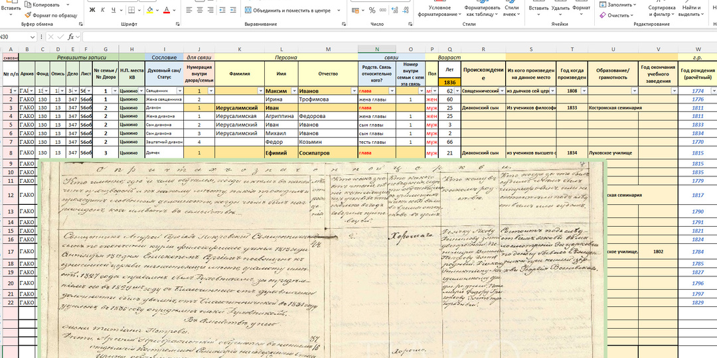Click the Copy icon in the clipboard group
This screenshot has height=358, width=717.
pos(27,5)
